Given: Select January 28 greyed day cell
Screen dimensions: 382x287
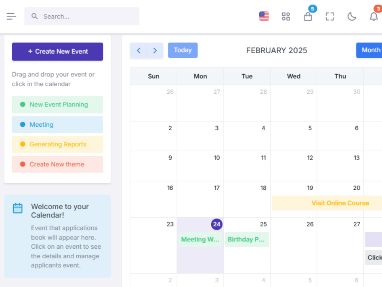Looking at the screenshot, I should (247, 103).
